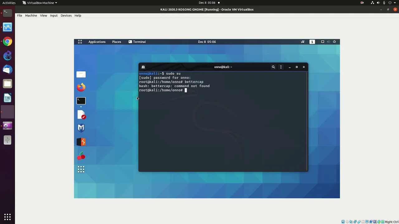Open Thunderbird mail in the Ubuntu dock
Viewport: 399px width, 224px height.
tap(7, 70)
